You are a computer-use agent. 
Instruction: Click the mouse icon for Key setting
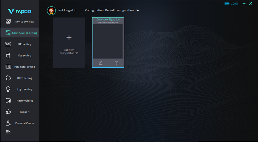point(8,55)
